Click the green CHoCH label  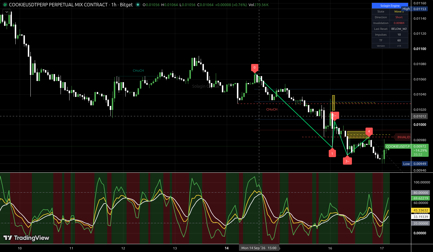point(138,71)
